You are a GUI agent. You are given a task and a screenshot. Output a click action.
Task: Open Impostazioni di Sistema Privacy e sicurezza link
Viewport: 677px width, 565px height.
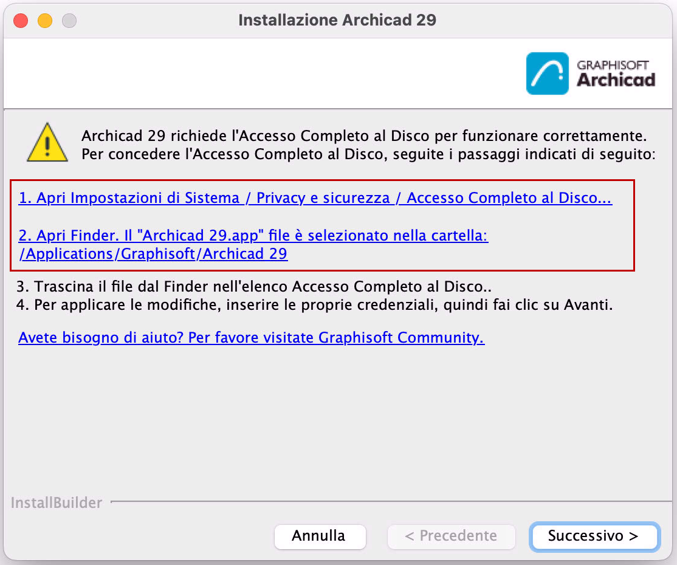coord(315,197)
